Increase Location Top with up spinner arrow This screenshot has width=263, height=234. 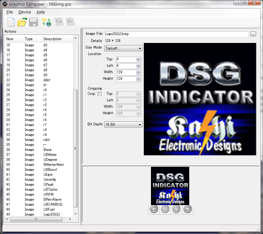[139, 58]
